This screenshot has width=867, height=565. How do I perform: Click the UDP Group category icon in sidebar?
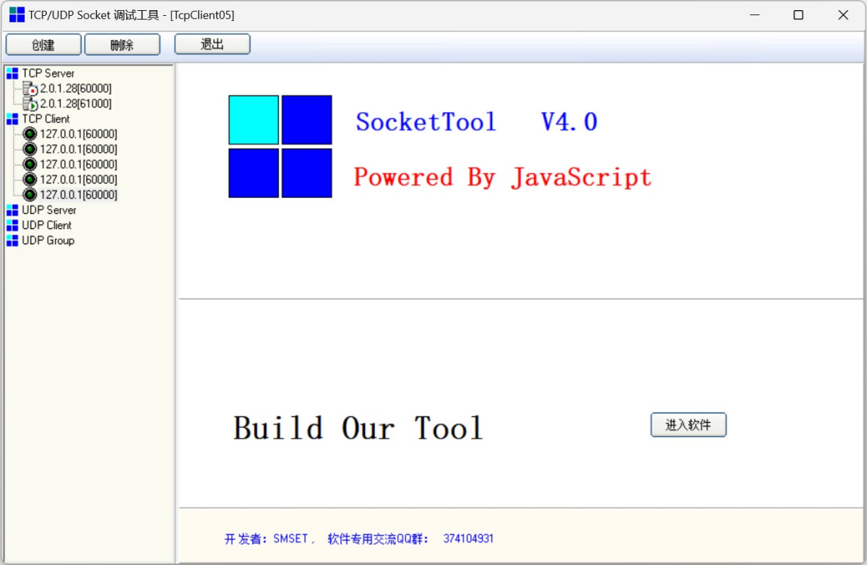[12, 240]
